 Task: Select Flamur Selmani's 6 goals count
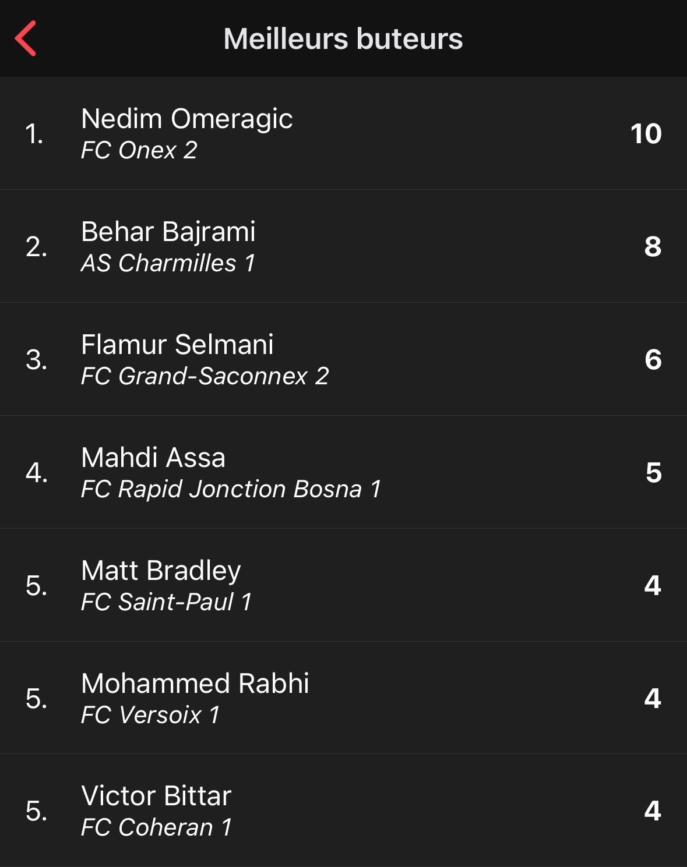653,359
